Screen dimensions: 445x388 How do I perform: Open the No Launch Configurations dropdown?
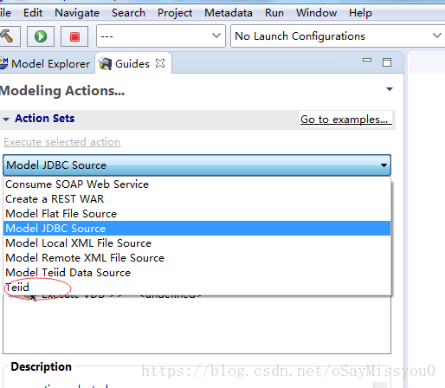click(x=338, y=36)
